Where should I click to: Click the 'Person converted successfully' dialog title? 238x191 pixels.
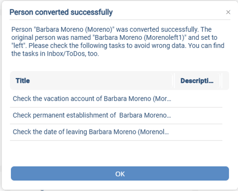click(61, 12)
